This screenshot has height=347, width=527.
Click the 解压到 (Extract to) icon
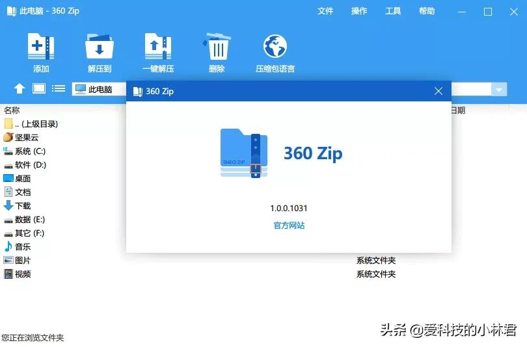pos(99,46)
